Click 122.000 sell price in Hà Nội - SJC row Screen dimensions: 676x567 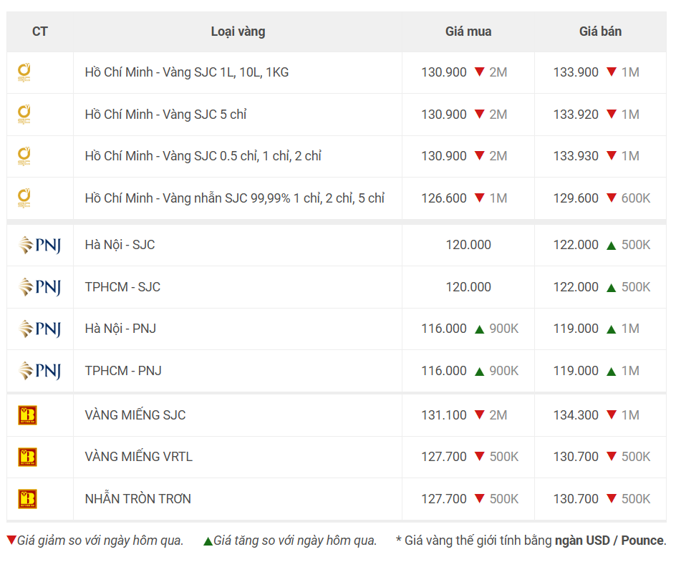(576, 245)
